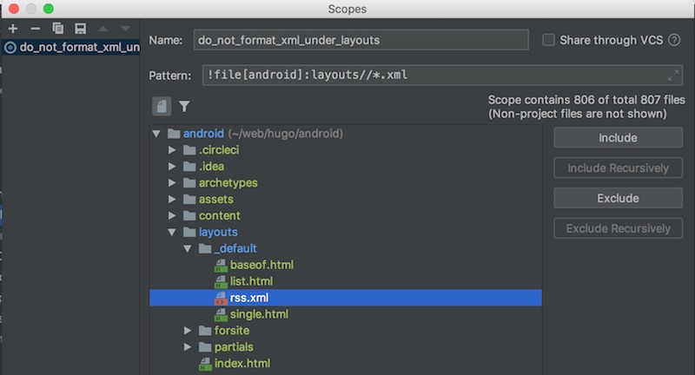Toggle the flatten packages file icon
This screenshot has height=375, width=695.
162,106
